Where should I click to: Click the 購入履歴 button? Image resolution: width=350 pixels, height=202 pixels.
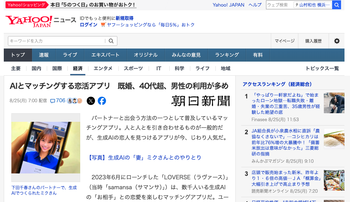(x=314, y=41)
